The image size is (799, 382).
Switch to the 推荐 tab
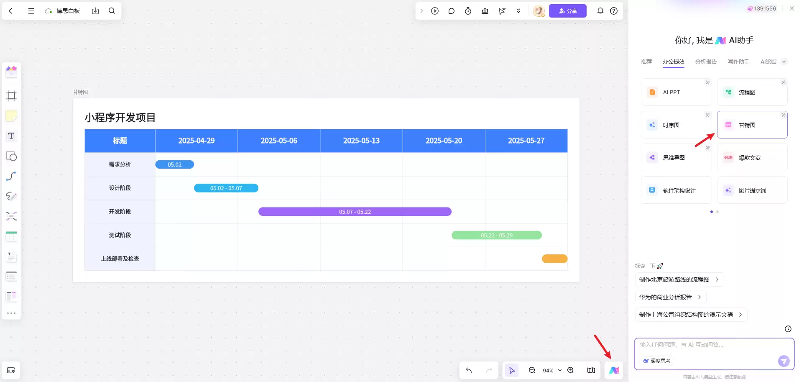click(646, 62)
